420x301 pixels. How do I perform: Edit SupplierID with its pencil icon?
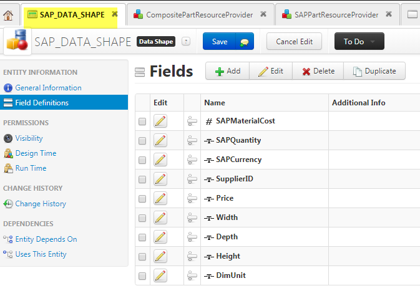pyautogui.click(x=160, y=179)
